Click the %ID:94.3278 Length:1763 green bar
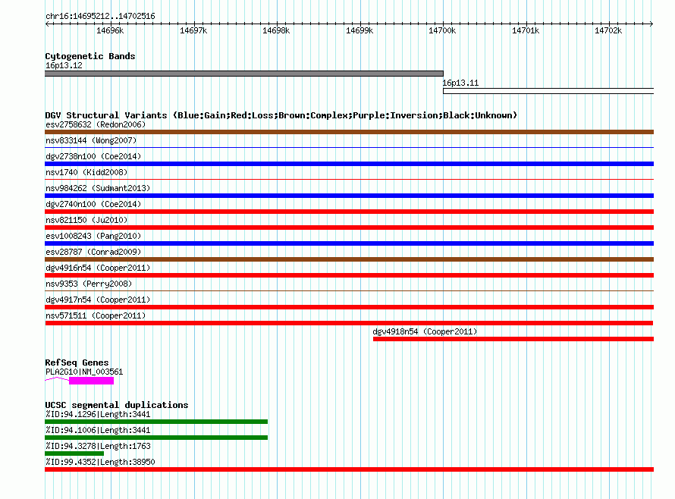The image size is (675, 499). point(74,453)
